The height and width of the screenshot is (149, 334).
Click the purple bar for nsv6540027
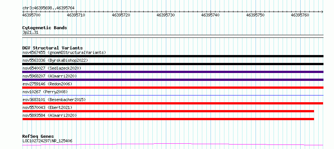click(x=173, y=72)
